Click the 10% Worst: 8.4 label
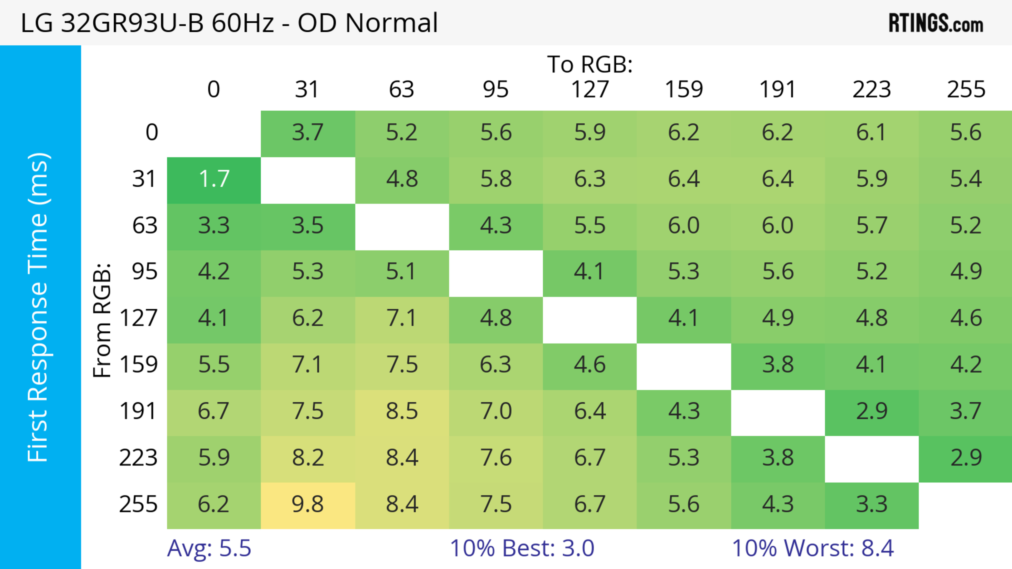The height and width of the screenshot is (569, 1012). [x=812, y=548]
